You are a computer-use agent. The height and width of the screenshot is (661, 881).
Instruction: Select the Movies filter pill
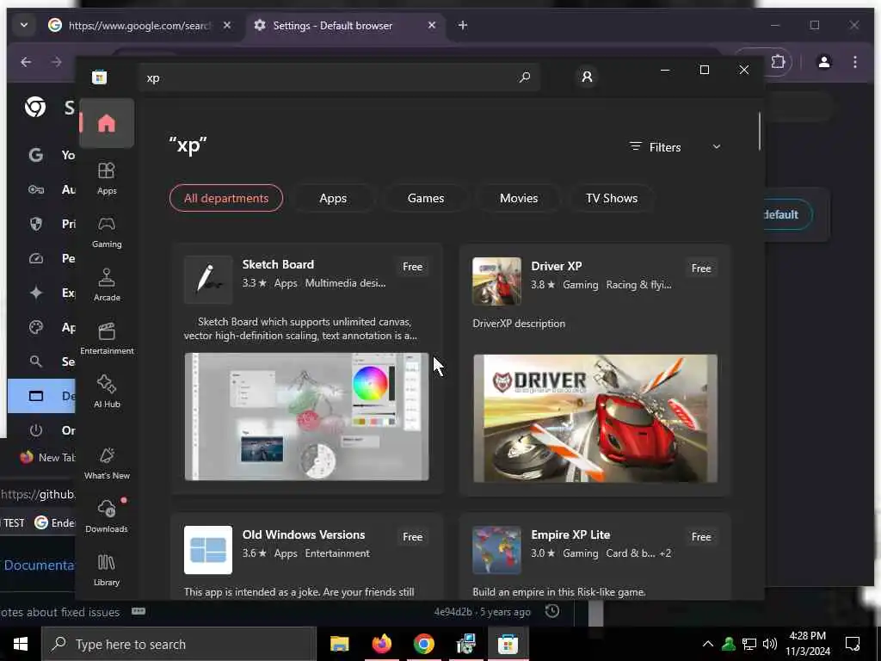[x=519, y=198]
